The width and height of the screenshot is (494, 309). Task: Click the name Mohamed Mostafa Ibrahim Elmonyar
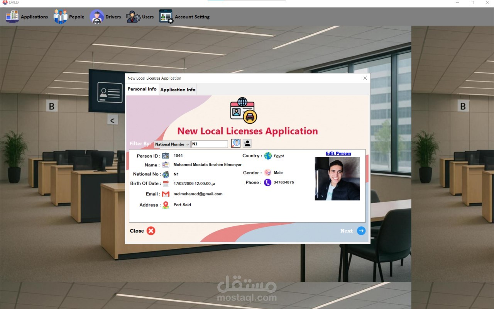(208, 165)
